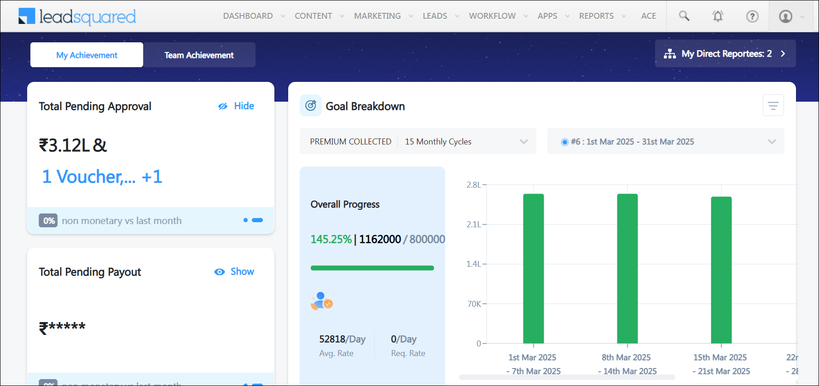Open the Premium Collected 15 Monthly Cycles dropdown
819x386 pixels.
(x=418, y=141)
